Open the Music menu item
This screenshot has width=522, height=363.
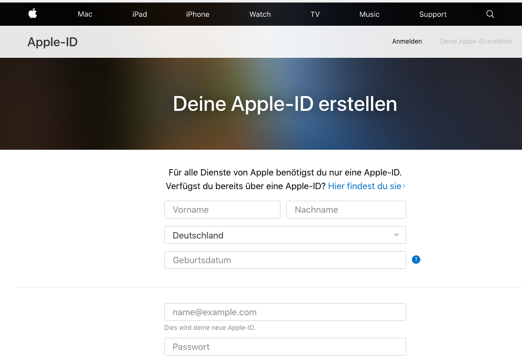coord(369,14)
